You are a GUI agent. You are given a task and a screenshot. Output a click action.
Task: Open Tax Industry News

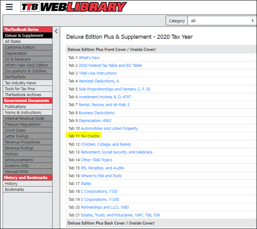pyautogui.click(x=27, y=83)
